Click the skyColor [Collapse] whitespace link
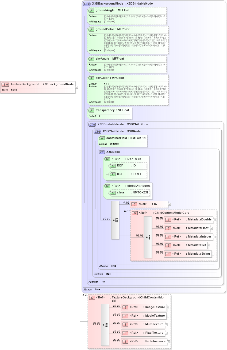227x350 pixels. 110,102
